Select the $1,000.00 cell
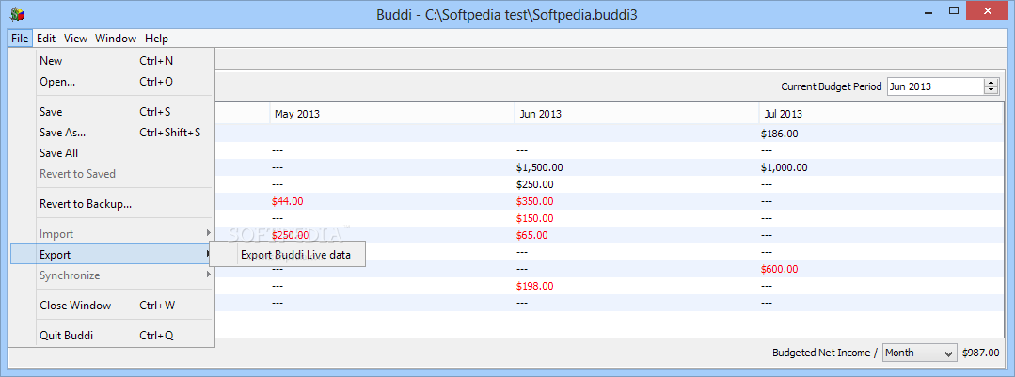This screenshot has width=1015, height=377. (785, 167)
